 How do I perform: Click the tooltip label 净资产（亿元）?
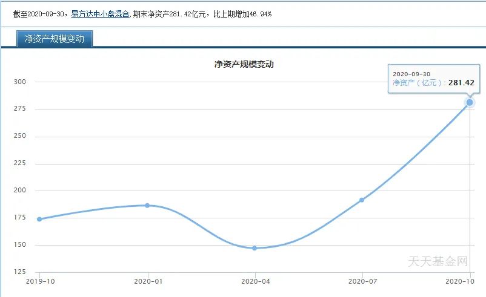[418, 83]
